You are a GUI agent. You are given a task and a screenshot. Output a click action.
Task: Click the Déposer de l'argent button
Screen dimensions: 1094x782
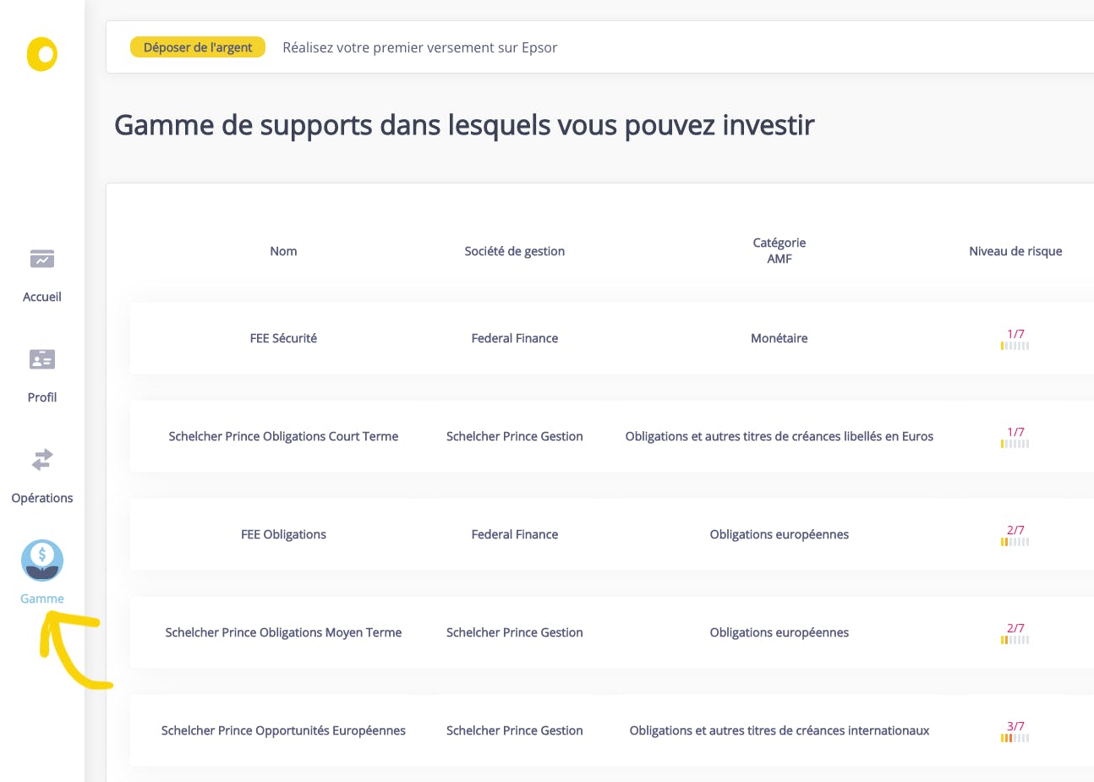(x=198, y=47)
